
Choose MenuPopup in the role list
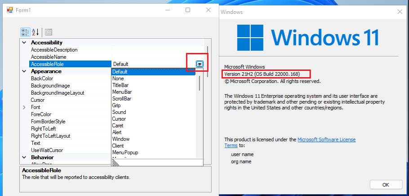click(153, 152)
